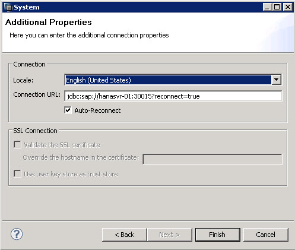Click the Connection URL label
Viewport: 295px width, 250px height.
[37, 94]
